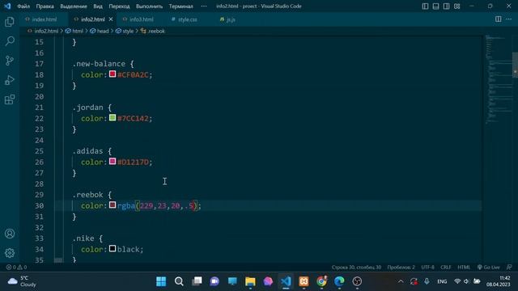Image resolution: width=518 pixels, height=291 pixels.
Task: Change language mode via HTML status item
Action: click(464, 268)
